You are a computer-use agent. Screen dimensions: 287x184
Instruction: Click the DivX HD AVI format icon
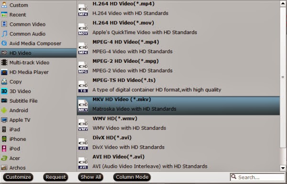(x=83, y=144)
